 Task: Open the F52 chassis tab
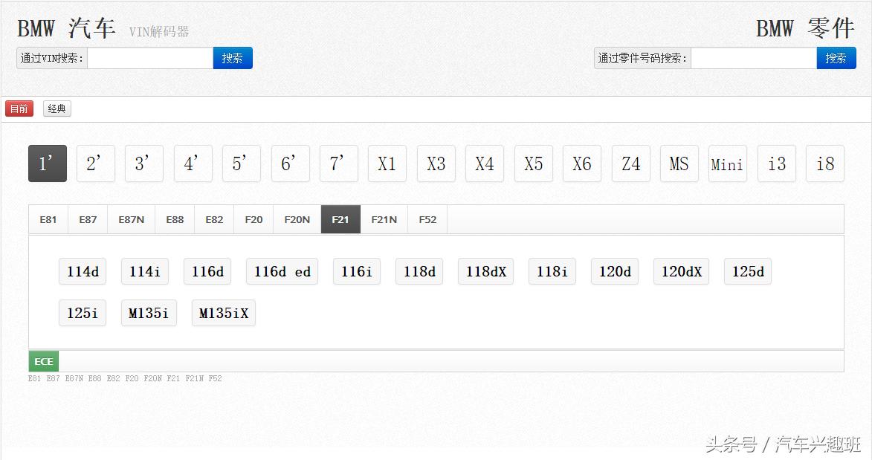[x=427, y=219]
